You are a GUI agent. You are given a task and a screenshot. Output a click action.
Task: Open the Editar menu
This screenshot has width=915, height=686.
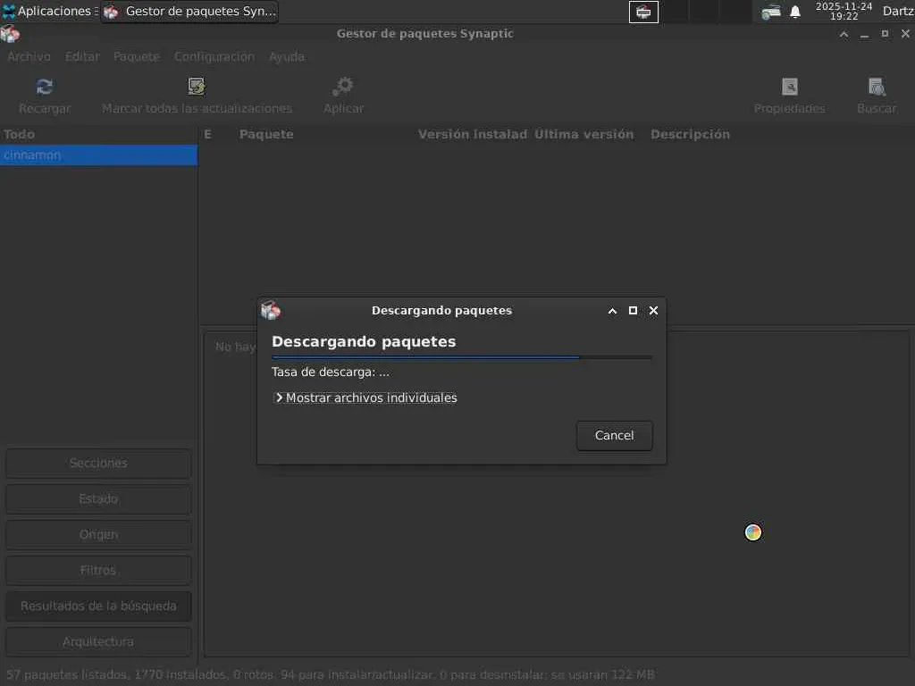(x=82, y=56)
